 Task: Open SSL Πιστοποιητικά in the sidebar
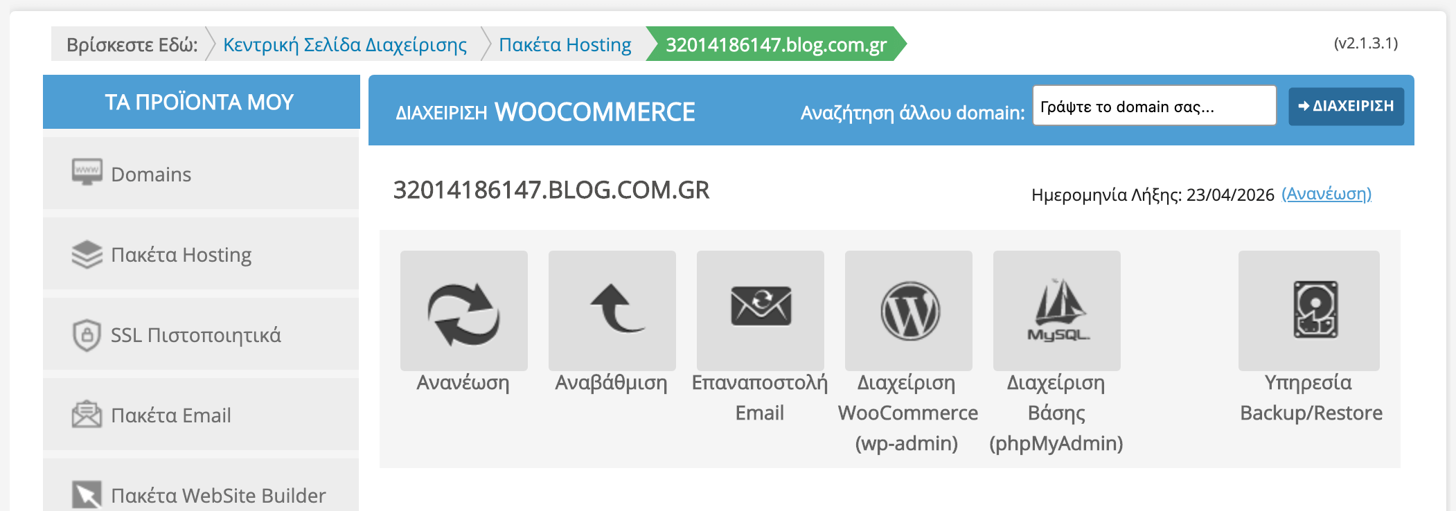(x=201, y=334)
